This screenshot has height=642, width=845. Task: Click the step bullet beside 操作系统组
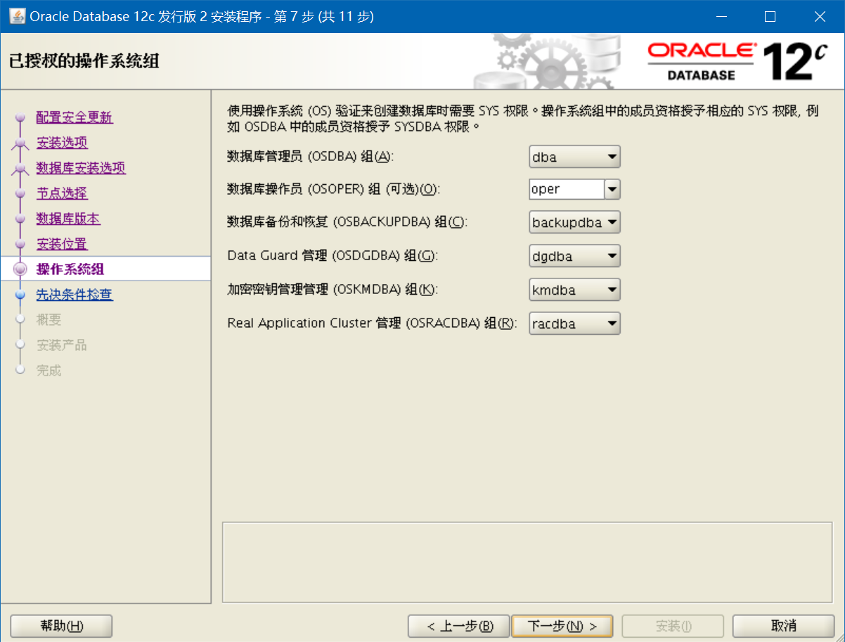(x=20, y=269)
